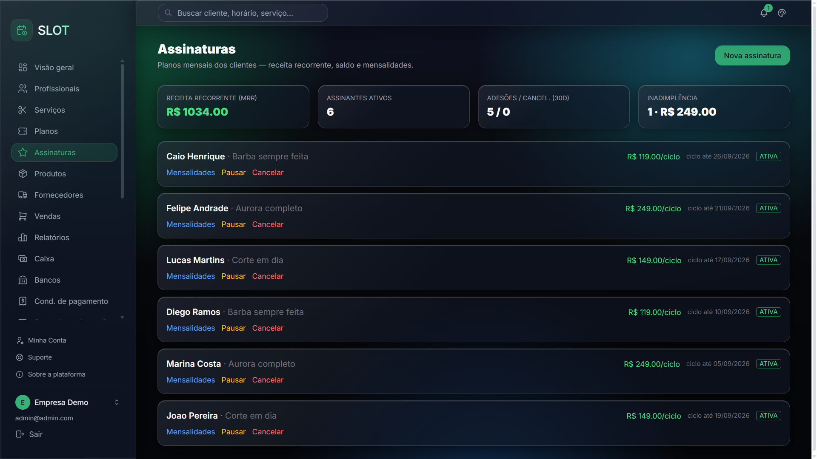
Task: Click the sidebar scroll-up arrow
Action: (122, 61)
